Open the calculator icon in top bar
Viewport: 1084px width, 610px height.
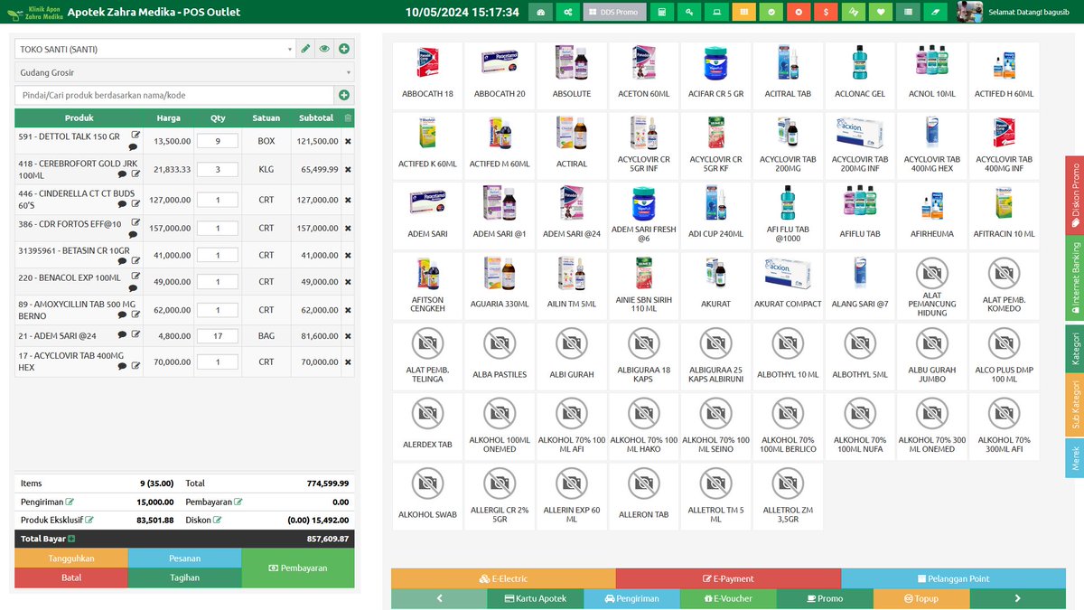(662, 13)
